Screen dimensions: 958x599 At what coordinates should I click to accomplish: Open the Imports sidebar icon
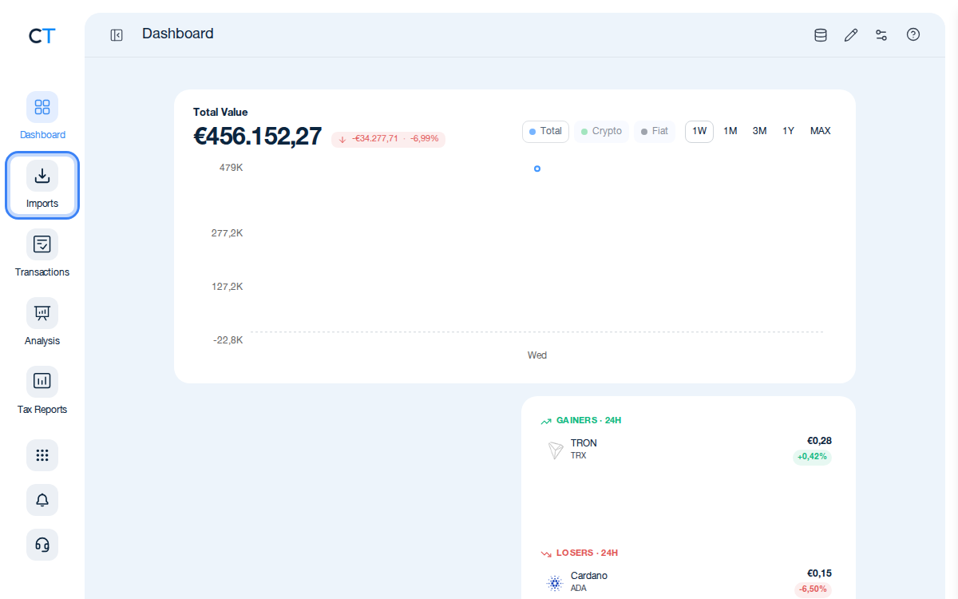tap(42, 176)
